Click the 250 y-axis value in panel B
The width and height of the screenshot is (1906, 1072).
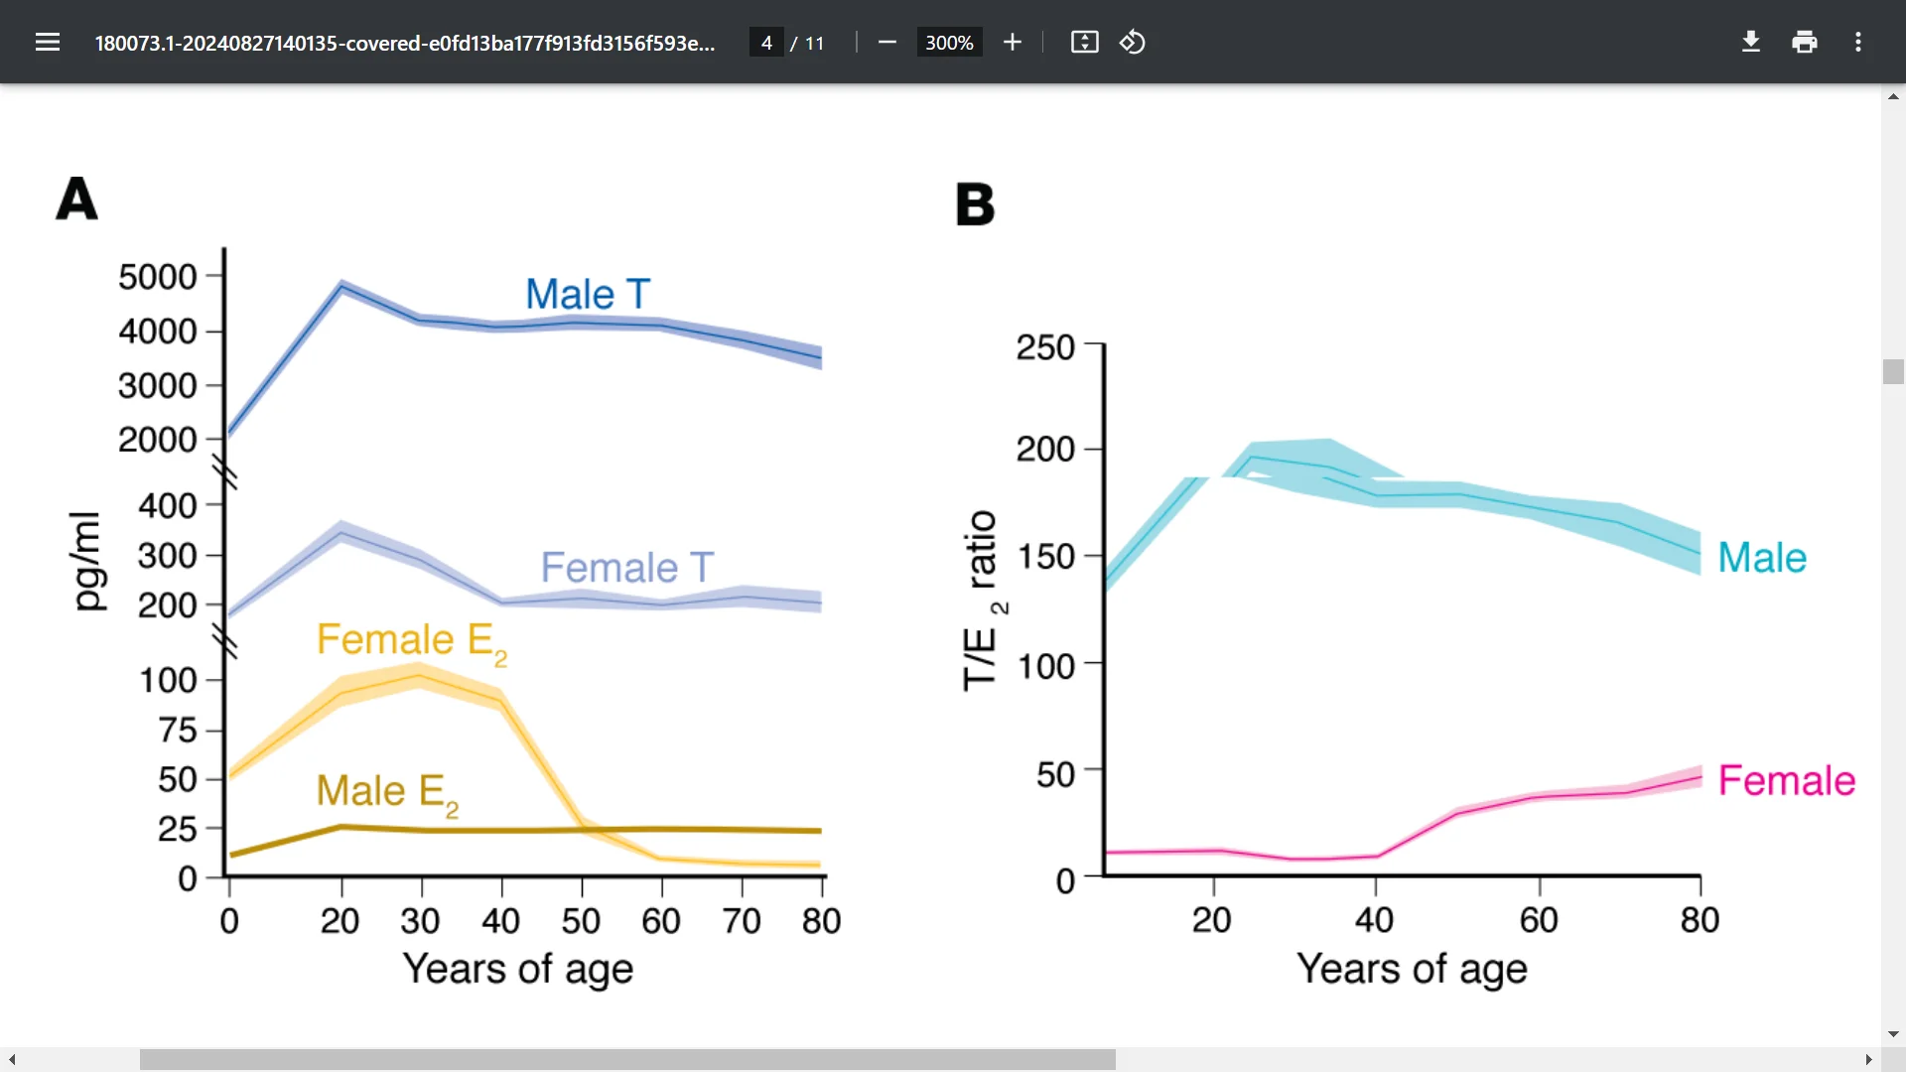[1045, 347]
